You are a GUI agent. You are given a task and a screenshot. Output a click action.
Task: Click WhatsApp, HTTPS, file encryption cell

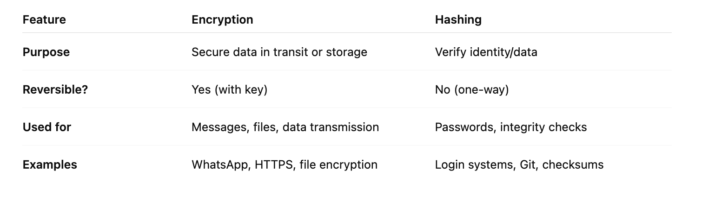[285, 164]
